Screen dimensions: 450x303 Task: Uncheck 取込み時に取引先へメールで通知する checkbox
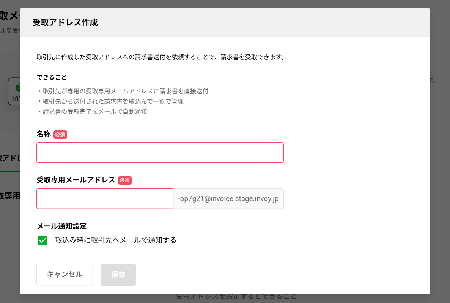(42, 240)
